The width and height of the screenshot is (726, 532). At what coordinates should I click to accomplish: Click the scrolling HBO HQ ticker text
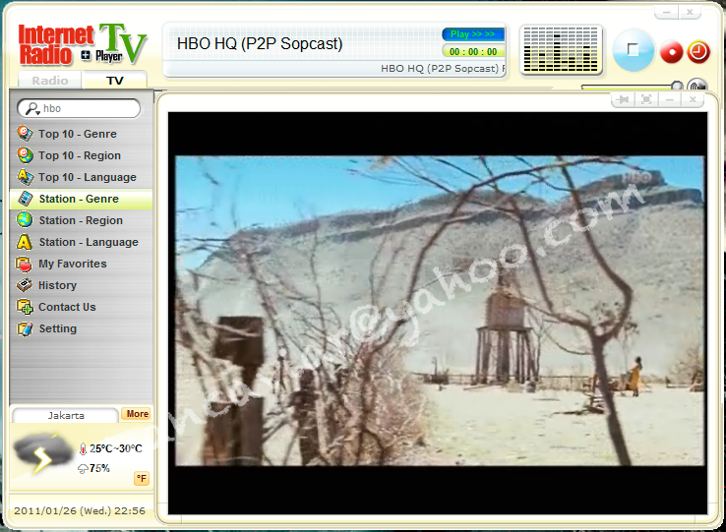click(443, 69)
